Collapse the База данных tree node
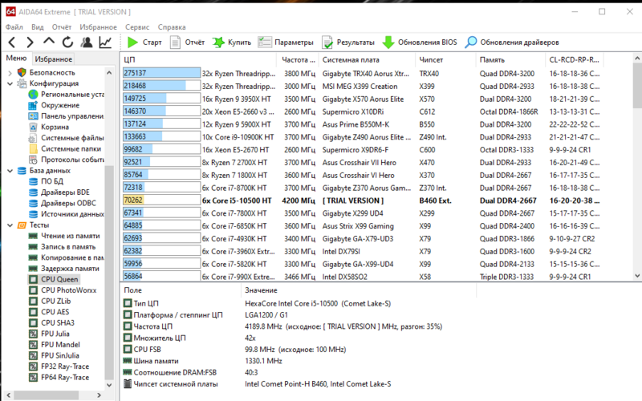Viewport: 642px width, 401px height. point(9,171)
